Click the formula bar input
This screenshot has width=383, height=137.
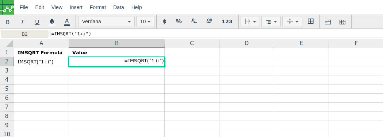pos(217,34)
